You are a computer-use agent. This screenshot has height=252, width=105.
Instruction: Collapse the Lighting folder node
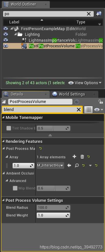15,34
